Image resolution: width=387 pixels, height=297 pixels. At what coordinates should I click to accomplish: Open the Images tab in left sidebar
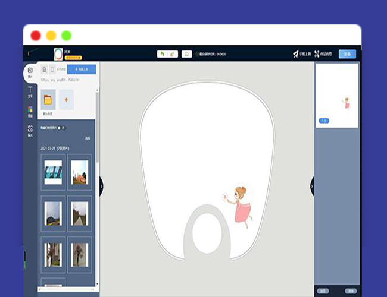click(30, 72)
